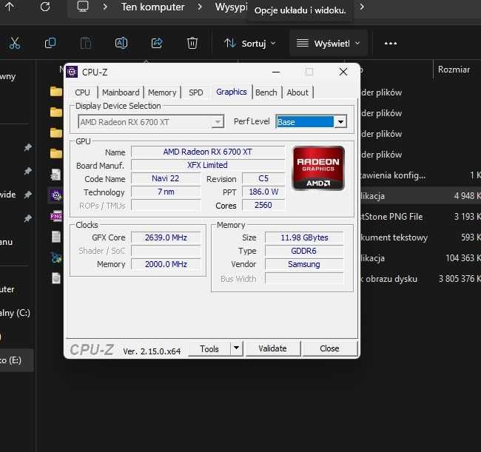This screenshot has height=452, width=481.
Task: Click the Samsung memory vendor value
Action: point(304,264)
